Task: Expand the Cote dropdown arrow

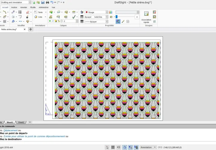Action: (46, 17)
